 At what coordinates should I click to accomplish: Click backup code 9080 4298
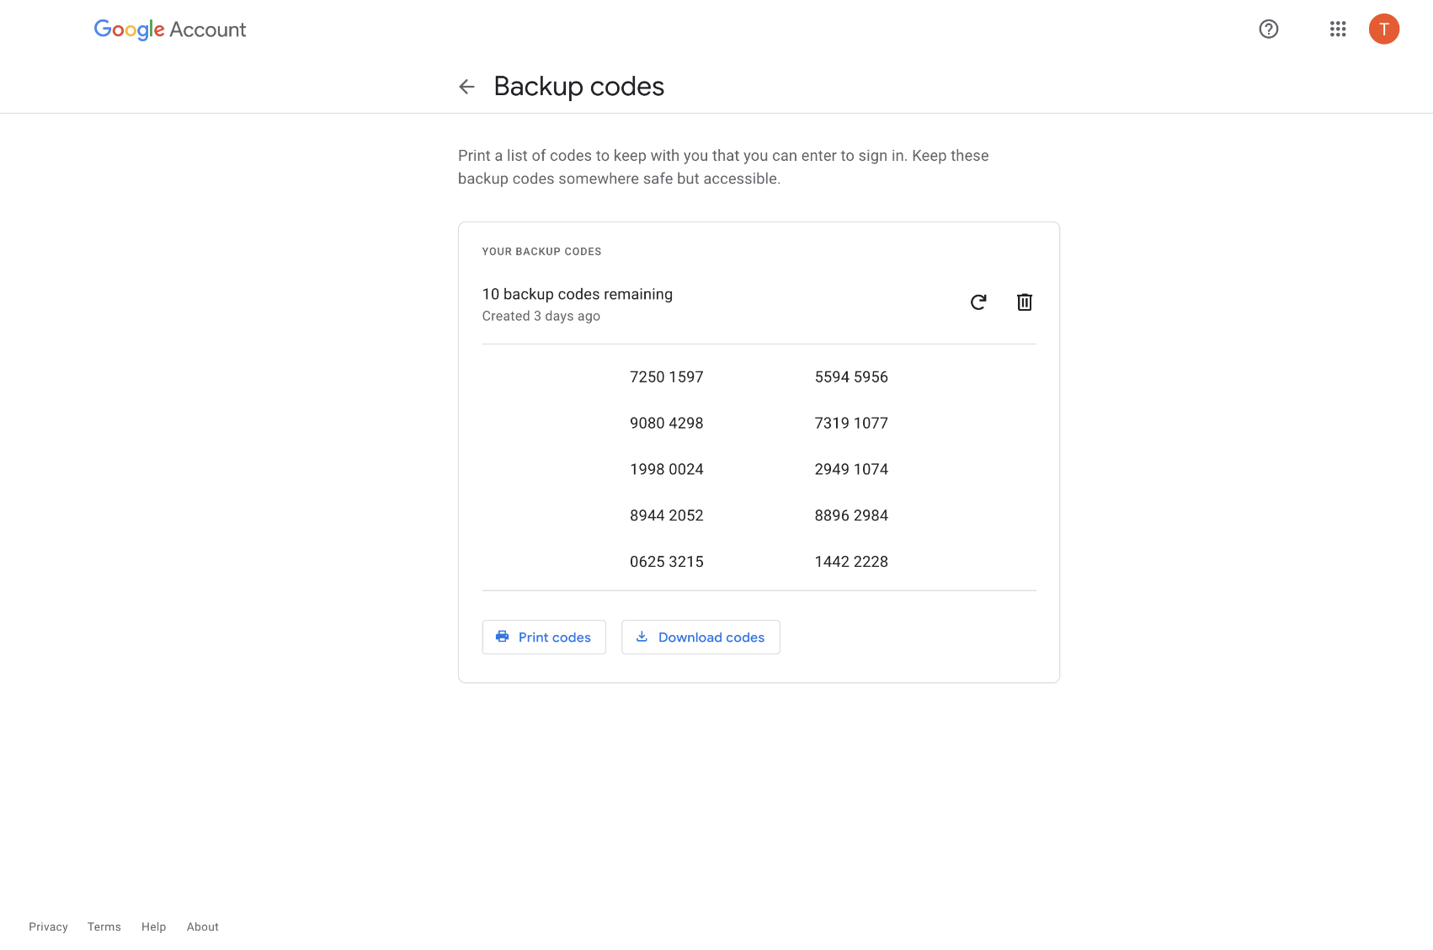tap(666, 424)
